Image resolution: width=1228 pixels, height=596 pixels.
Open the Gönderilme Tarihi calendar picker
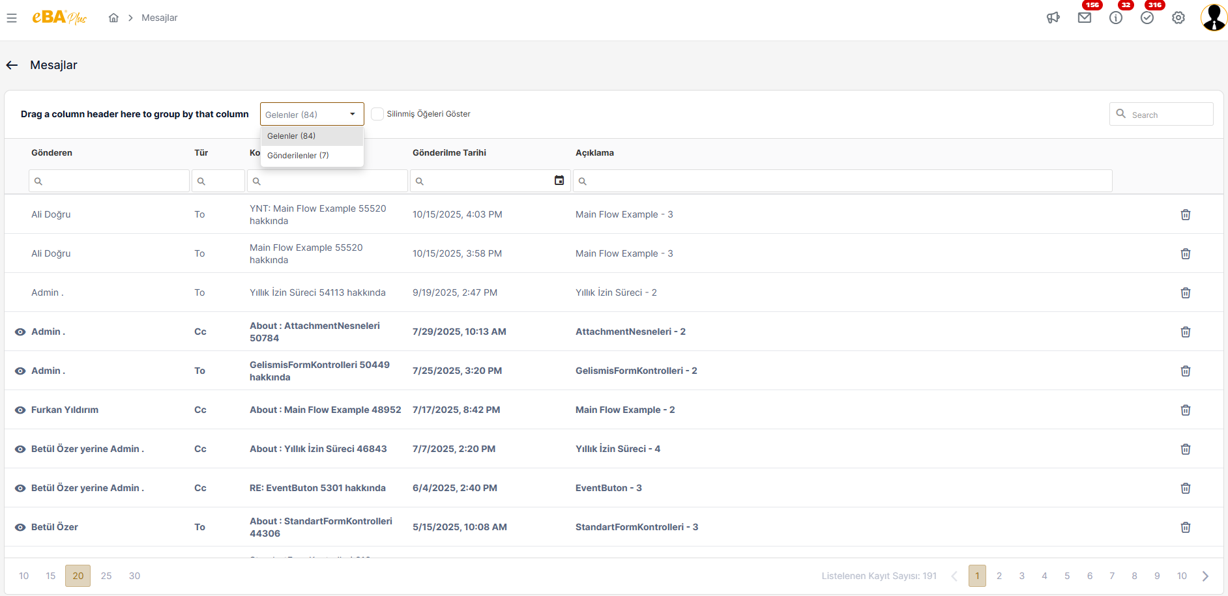(559, 180)
